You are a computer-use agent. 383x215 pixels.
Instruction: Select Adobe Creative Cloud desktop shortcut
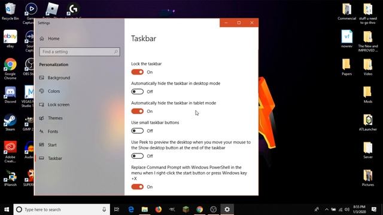(x=10, y=152)
